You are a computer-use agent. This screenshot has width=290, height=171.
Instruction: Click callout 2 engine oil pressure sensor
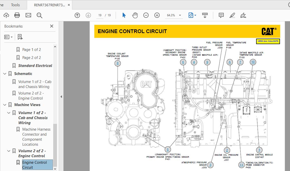[227, 150]
